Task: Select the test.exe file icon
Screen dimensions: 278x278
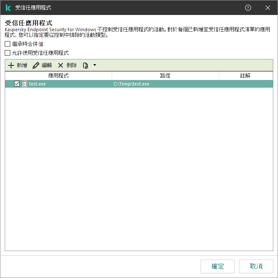Action: pyautogui.click(x=24, y=84)
